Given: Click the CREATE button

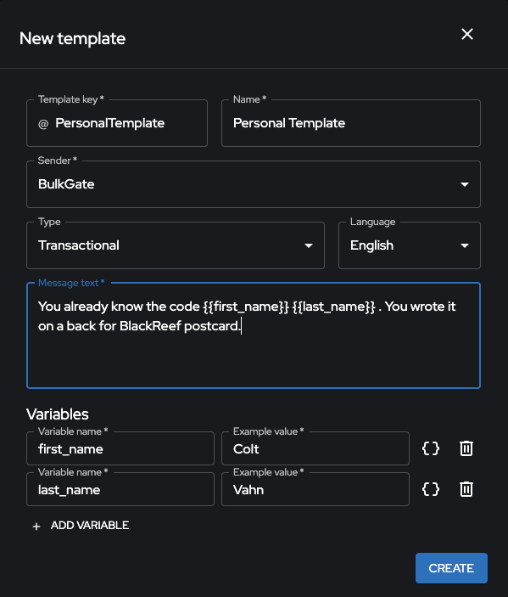Looking at the screenshot, I should point(451,568).
